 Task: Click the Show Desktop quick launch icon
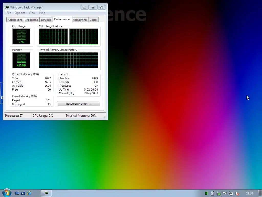click(17, 193)
